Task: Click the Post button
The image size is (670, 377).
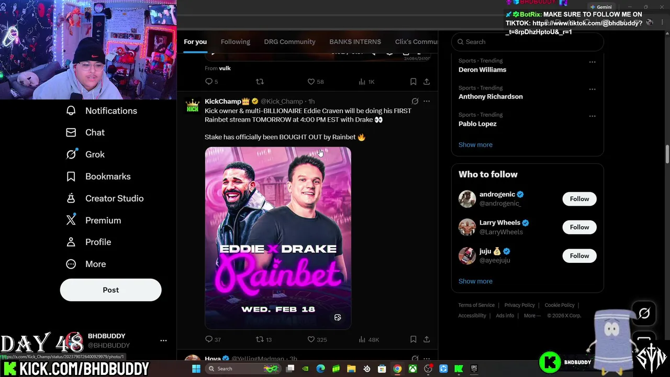Action: coord(110,290)
